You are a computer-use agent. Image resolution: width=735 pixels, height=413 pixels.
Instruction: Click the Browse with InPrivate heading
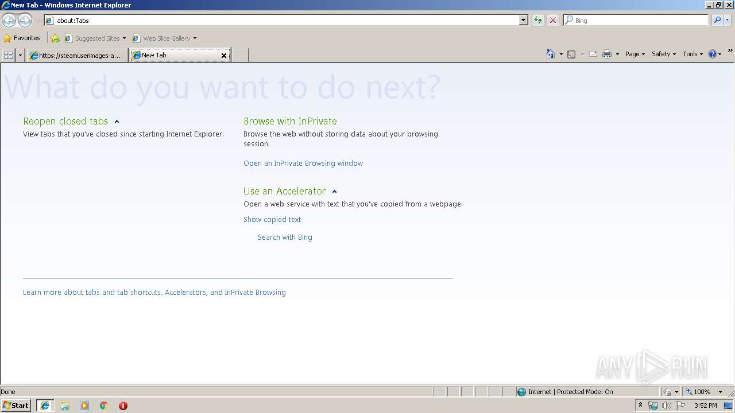point(290,121)
